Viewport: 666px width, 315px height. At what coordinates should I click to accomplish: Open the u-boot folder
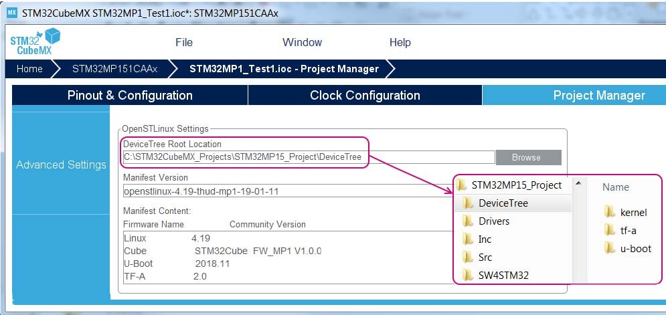[x=636, y=249]
